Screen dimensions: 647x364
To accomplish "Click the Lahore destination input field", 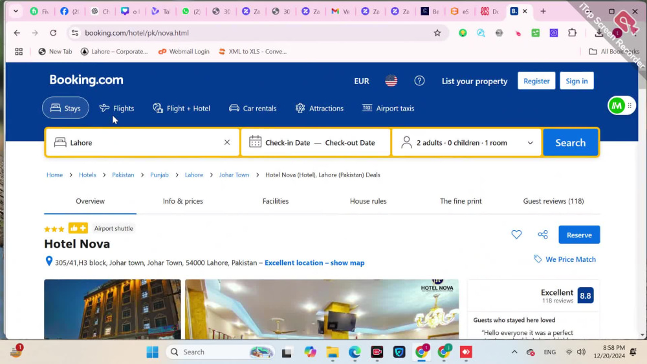I will tap(142, 143).
